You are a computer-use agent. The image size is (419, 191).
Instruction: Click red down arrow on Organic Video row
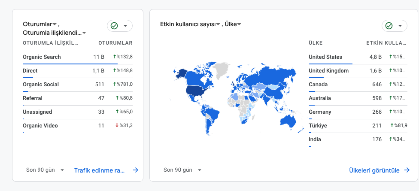(x=116, y=125)
